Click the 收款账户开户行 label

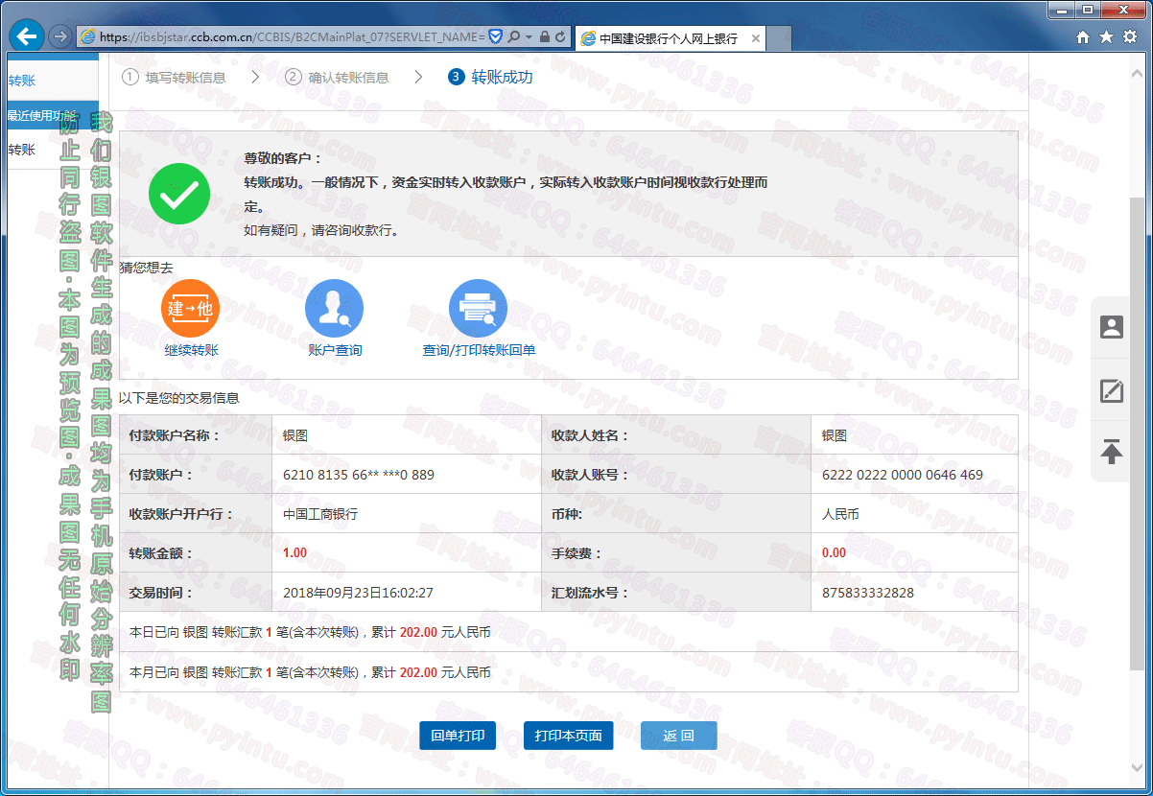181,514
